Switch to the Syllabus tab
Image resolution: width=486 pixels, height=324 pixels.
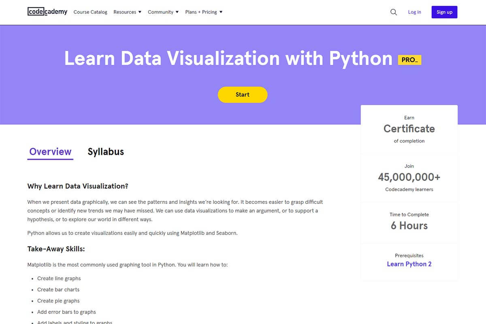point(106,152)
